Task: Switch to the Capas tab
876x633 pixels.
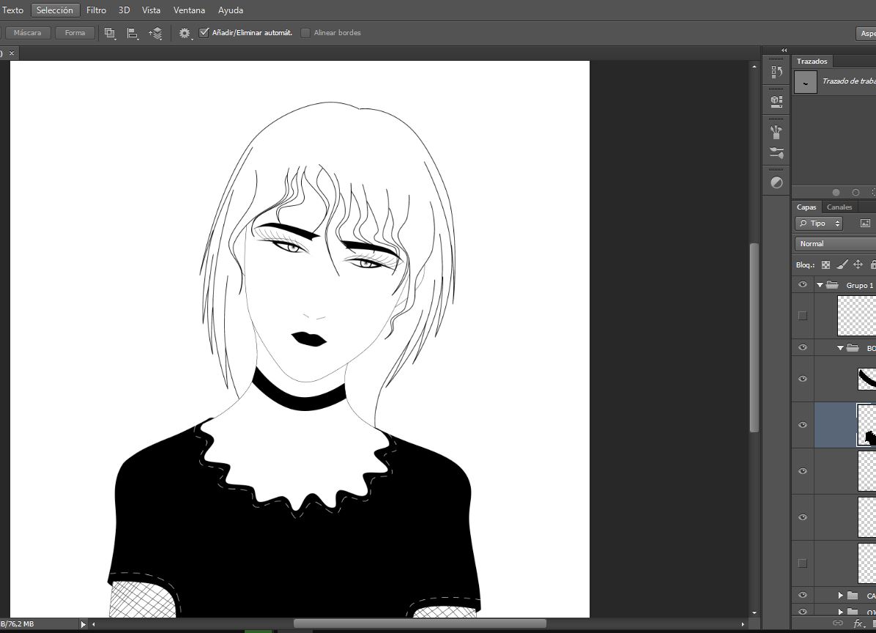Action: (x=806, y=207)
